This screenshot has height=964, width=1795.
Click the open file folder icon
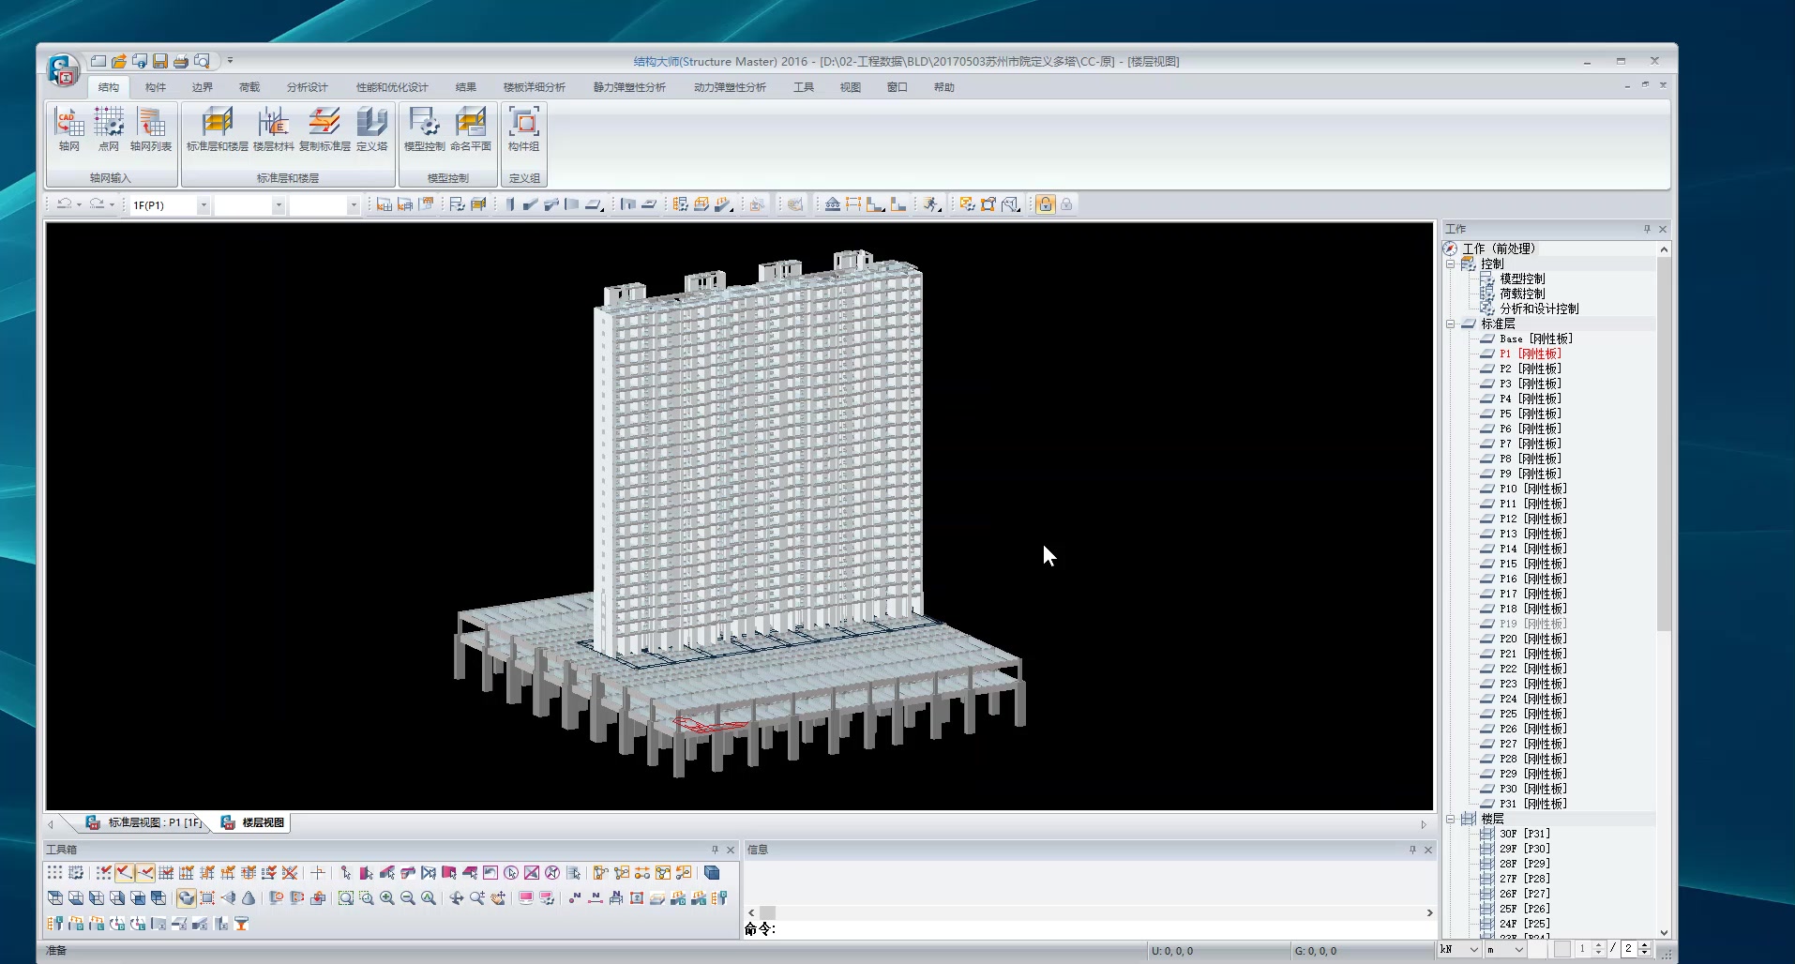[x=119, y=61]
